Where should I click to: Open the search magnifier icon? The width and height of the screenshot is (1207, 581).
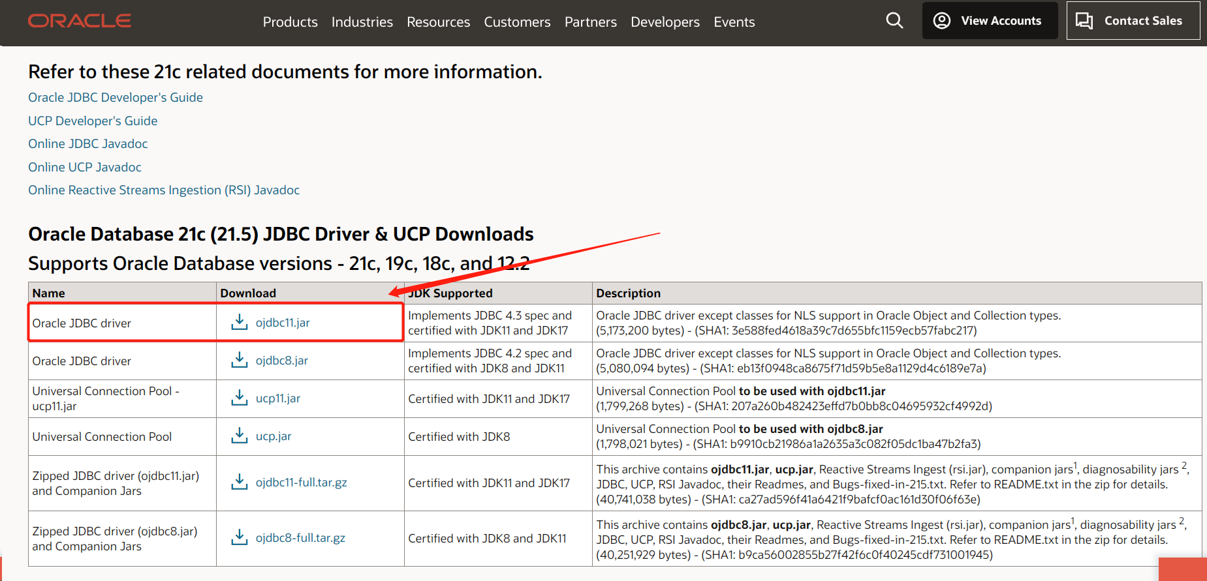pos(894,21)
